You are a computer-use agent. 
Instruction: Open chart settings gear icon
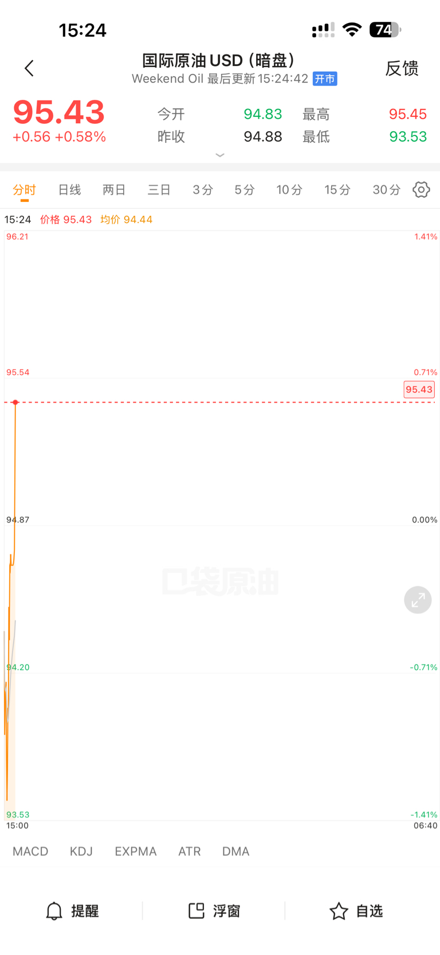pos(421,190)
